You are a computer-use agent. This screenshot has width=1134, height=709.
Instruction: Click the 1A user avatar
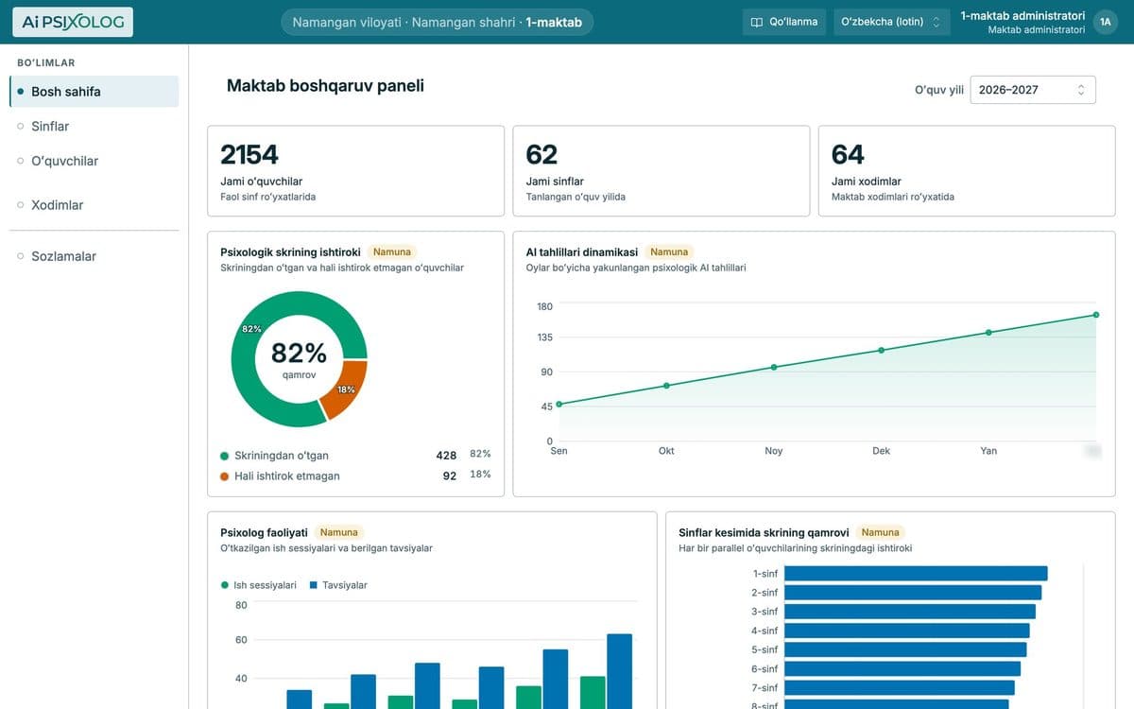pyautogui.click(x=1105, y=22)
